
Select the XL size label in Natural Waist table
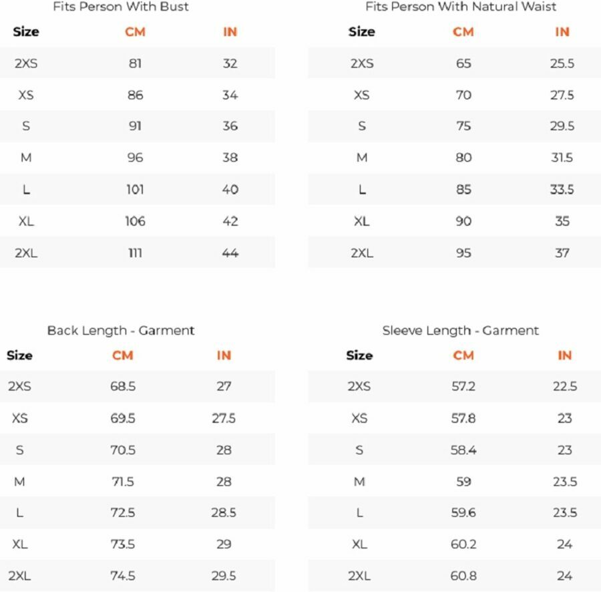coord(361,221)
